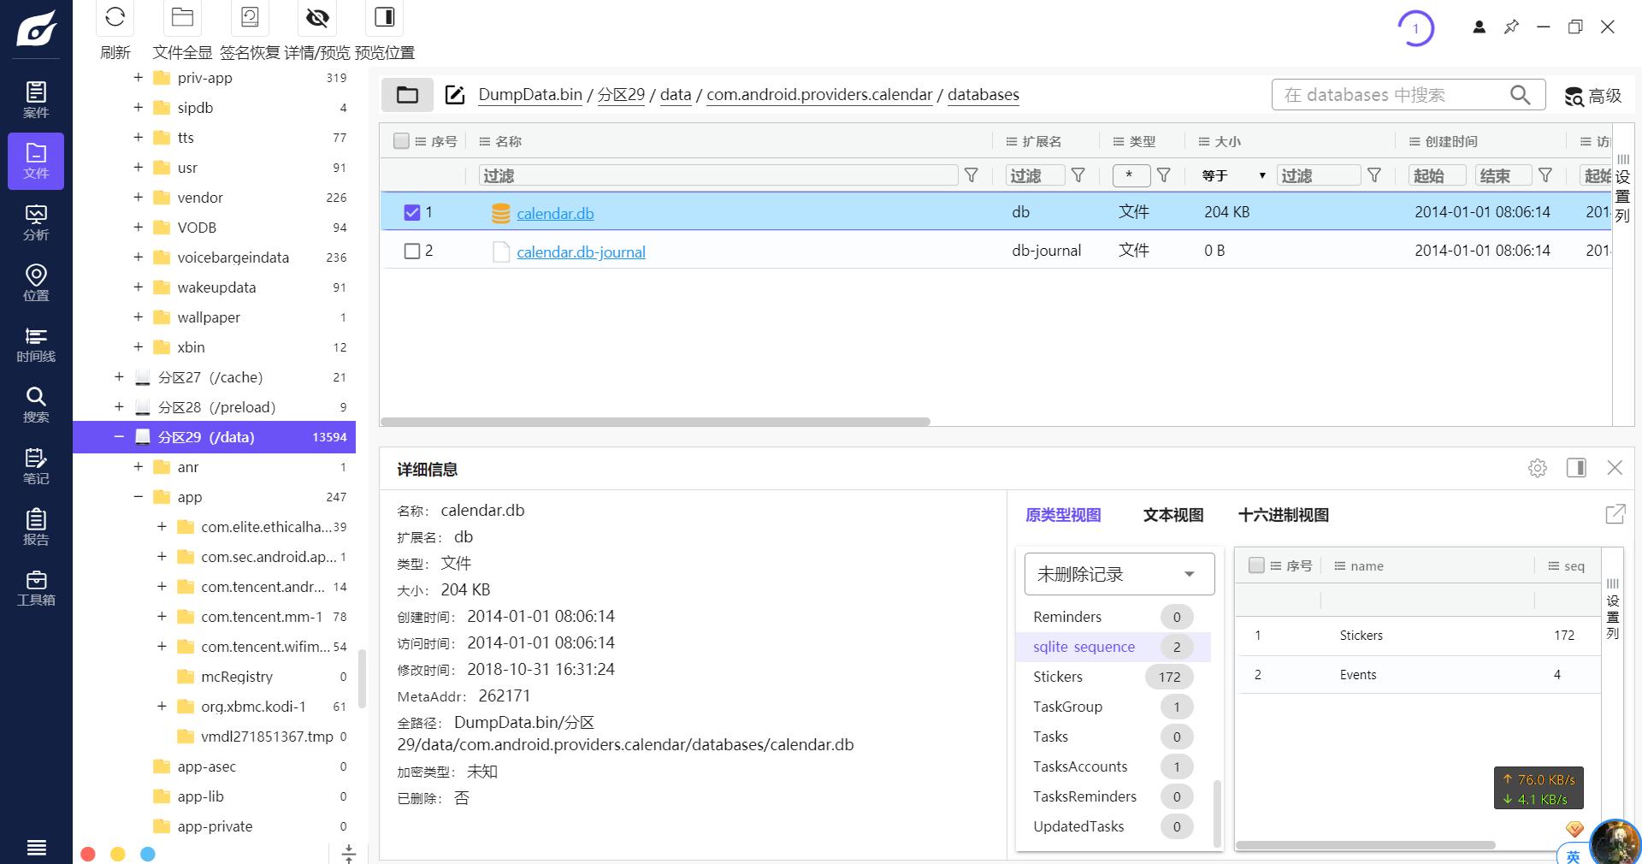Click the user account icon

[x=1479, y=27]
